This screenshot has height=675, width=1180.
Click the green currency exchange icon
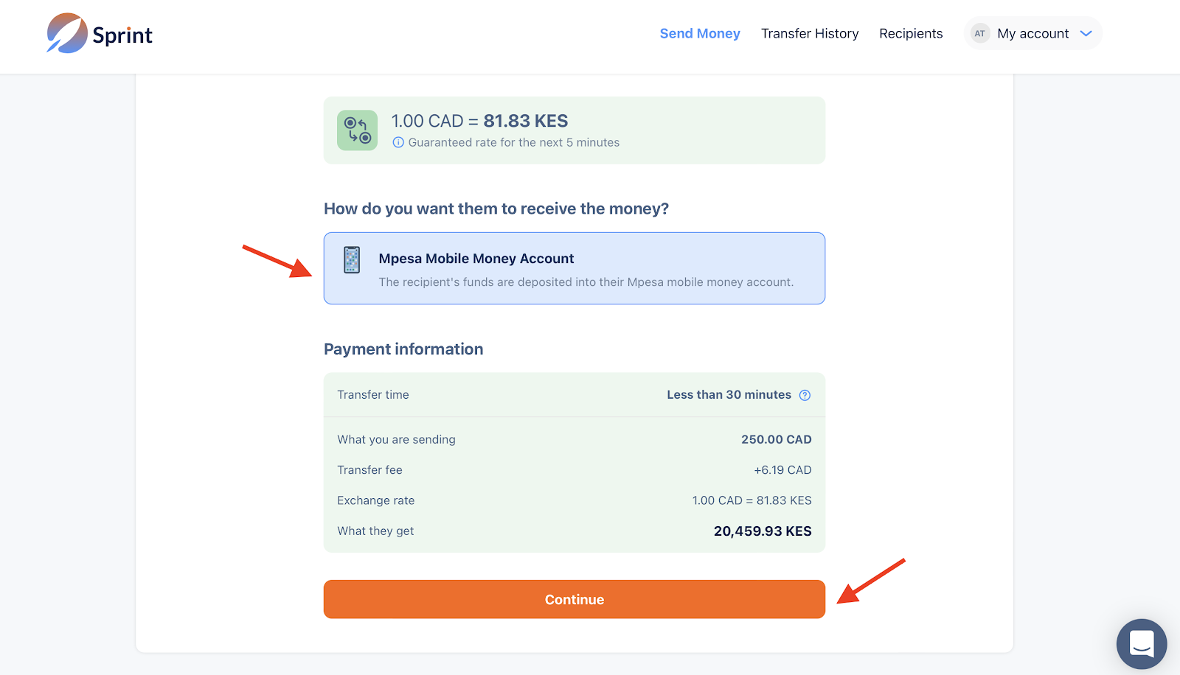click(x=357, y=130)
